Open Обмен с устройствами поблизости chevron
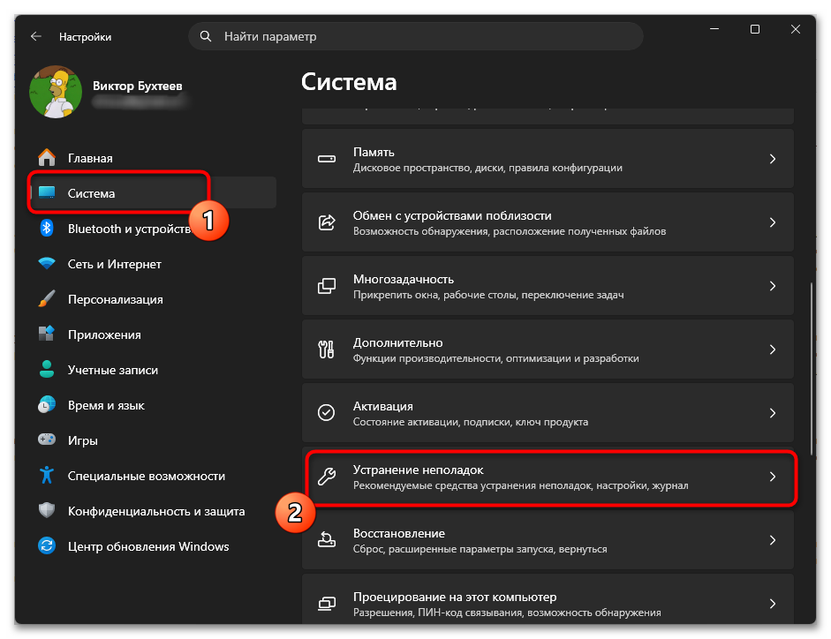831x639 pixels. (773, 222)
